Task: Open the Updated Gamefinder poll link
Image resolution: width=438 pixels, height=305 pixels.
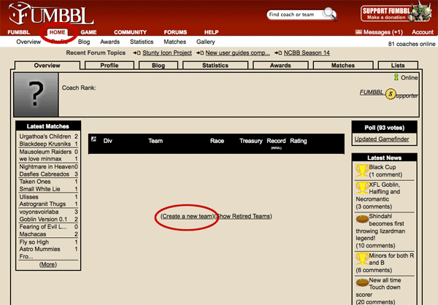Action: coord(382,139)
